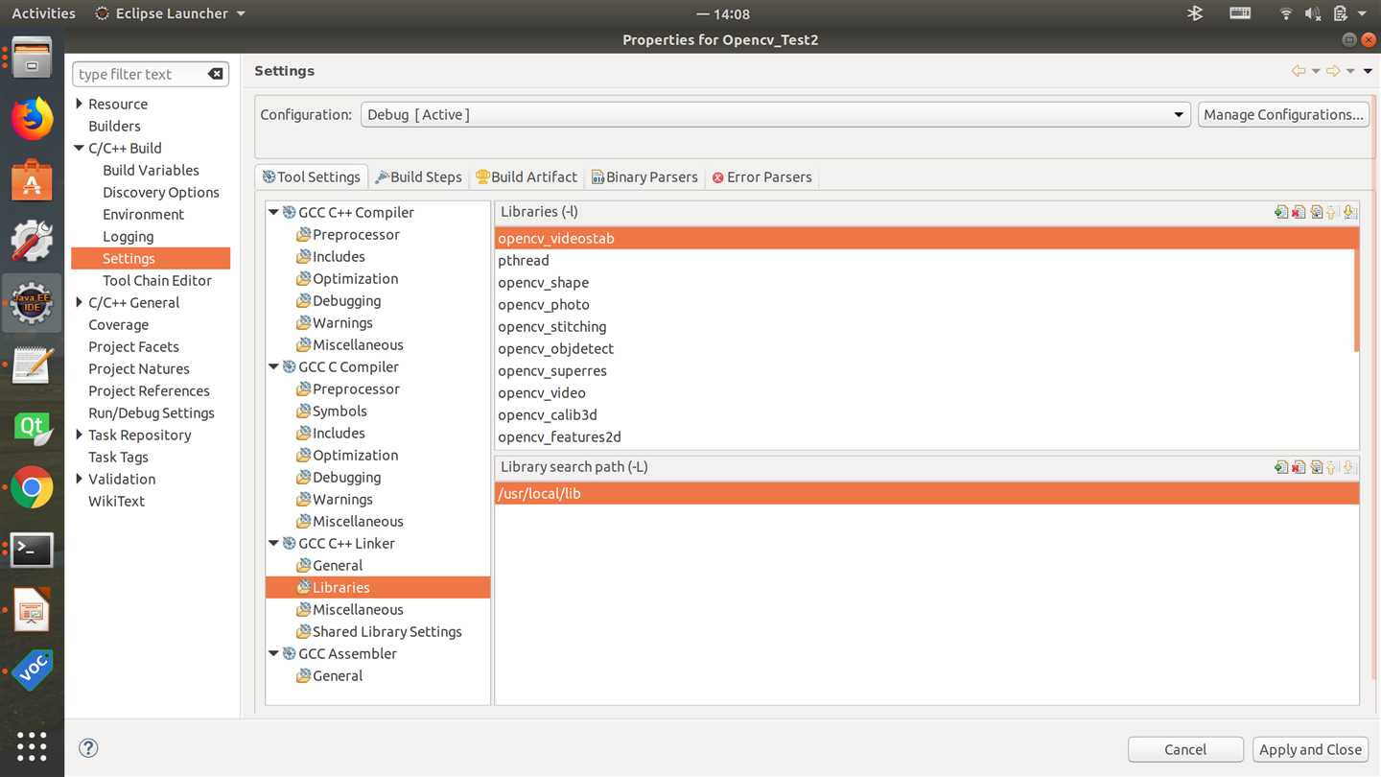Add a library using Libraries (-l) add icon
Image resolution: width=1381 pixels, height=777 pixels.
click(x=1281, y=212)
